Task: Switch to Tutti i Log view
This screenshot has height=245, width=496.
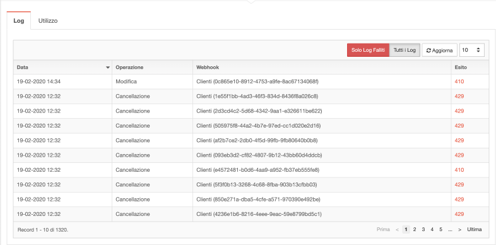Action: tap(404, 51)
